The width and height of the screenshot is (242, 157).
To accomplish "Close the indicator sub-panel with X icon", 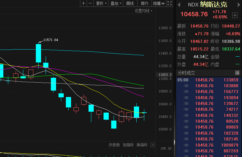I will [153, 145].
